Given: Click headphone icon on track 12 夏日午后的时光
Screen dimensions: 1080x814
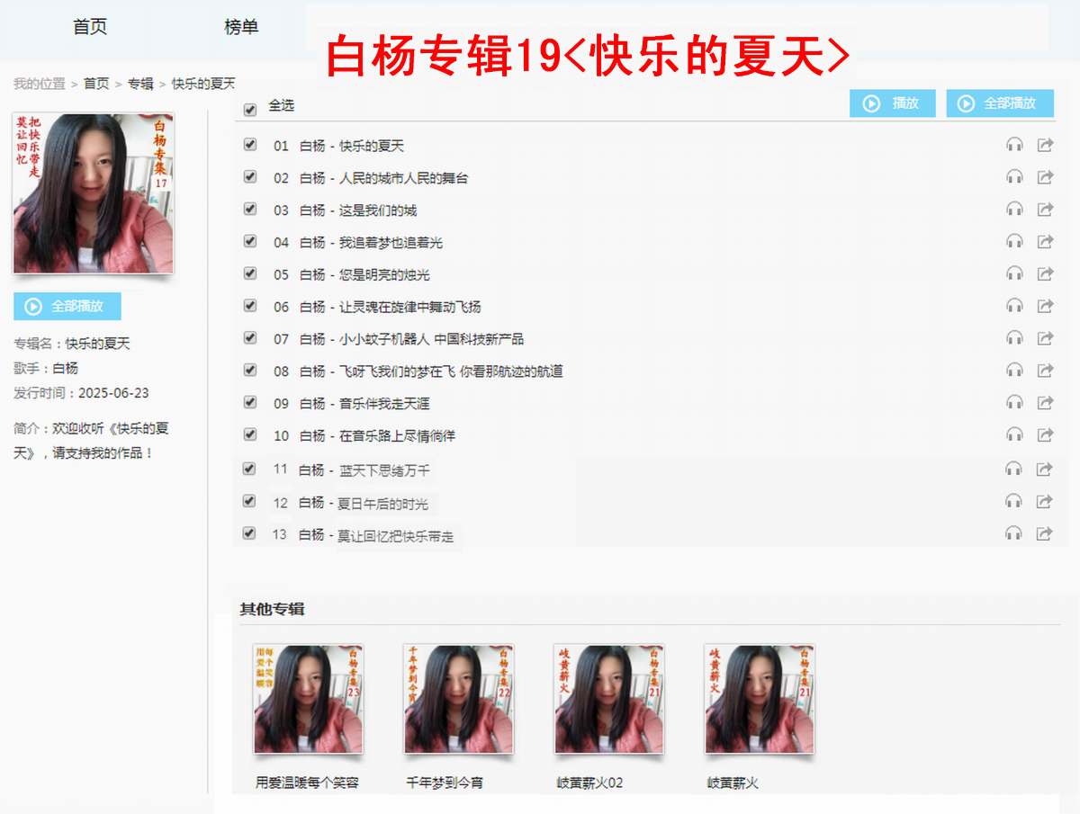Looking at the screenshot, I should point(1013,501).
